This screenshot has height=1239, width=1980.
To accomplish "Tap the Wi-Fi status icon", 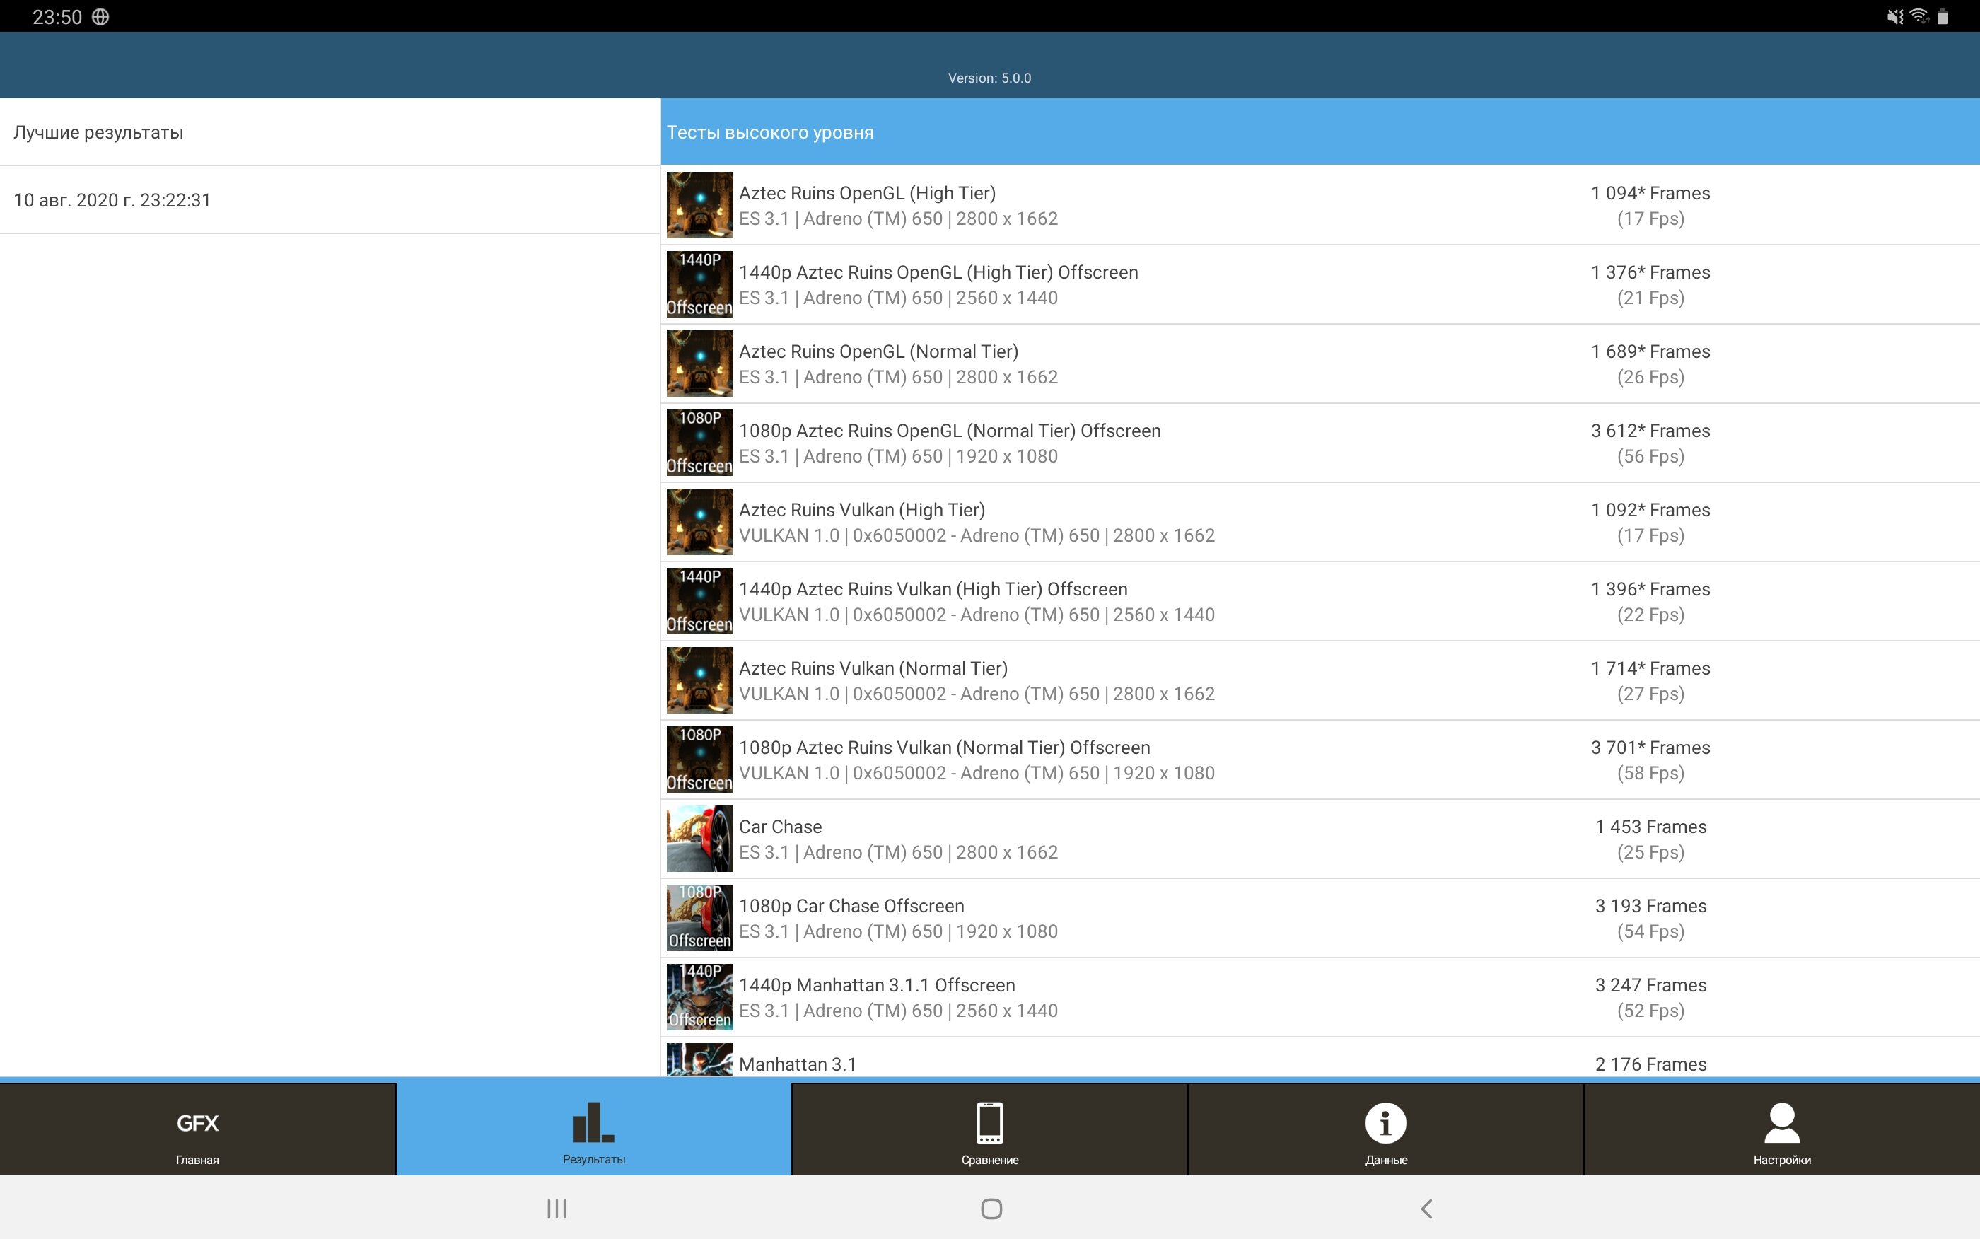I will [1918, 16].
